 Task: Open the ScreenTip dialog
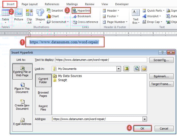coord(162,60)
